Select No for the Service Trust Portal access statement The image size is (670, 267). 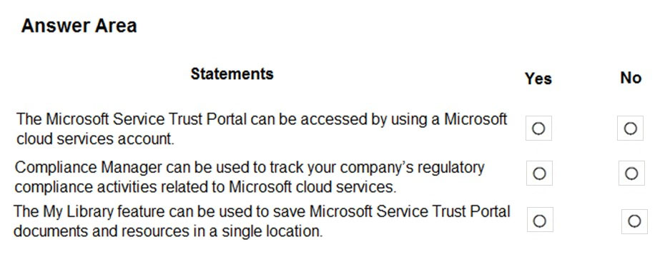tap(630, 128)
